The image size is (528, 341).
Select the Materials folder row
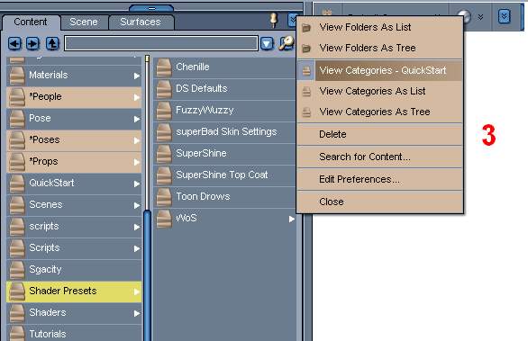point(74,76)
